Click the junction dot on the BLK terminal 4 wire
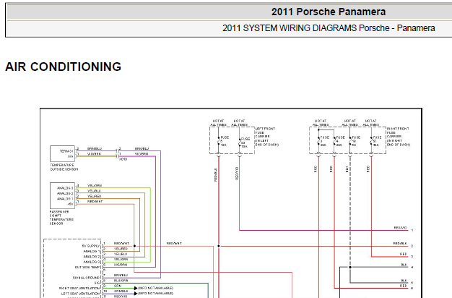452x298 pixels. click(x=350, y=267)
